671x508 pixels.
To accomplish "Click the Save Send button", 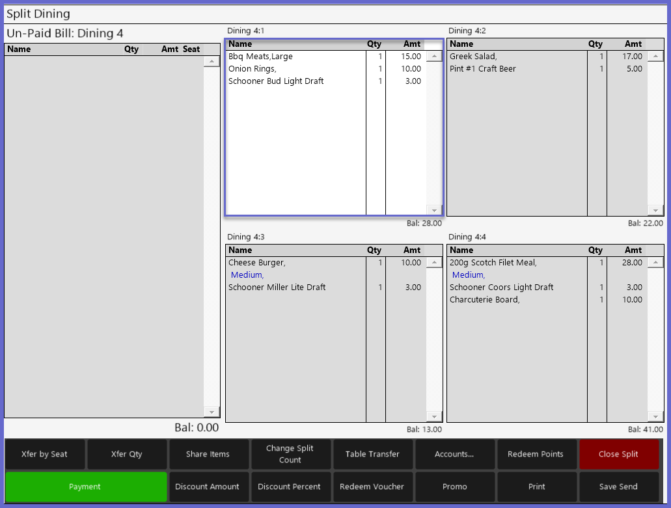I will (x=618, y=487).
